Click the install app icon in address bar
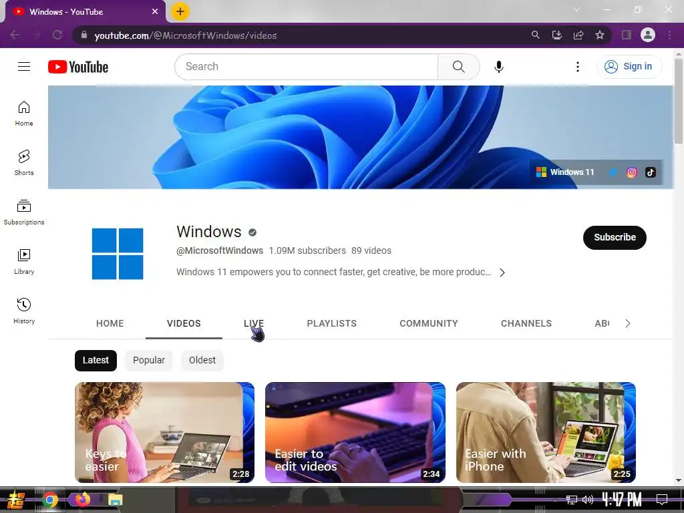The image size is (684, 513). click(557, 35)
